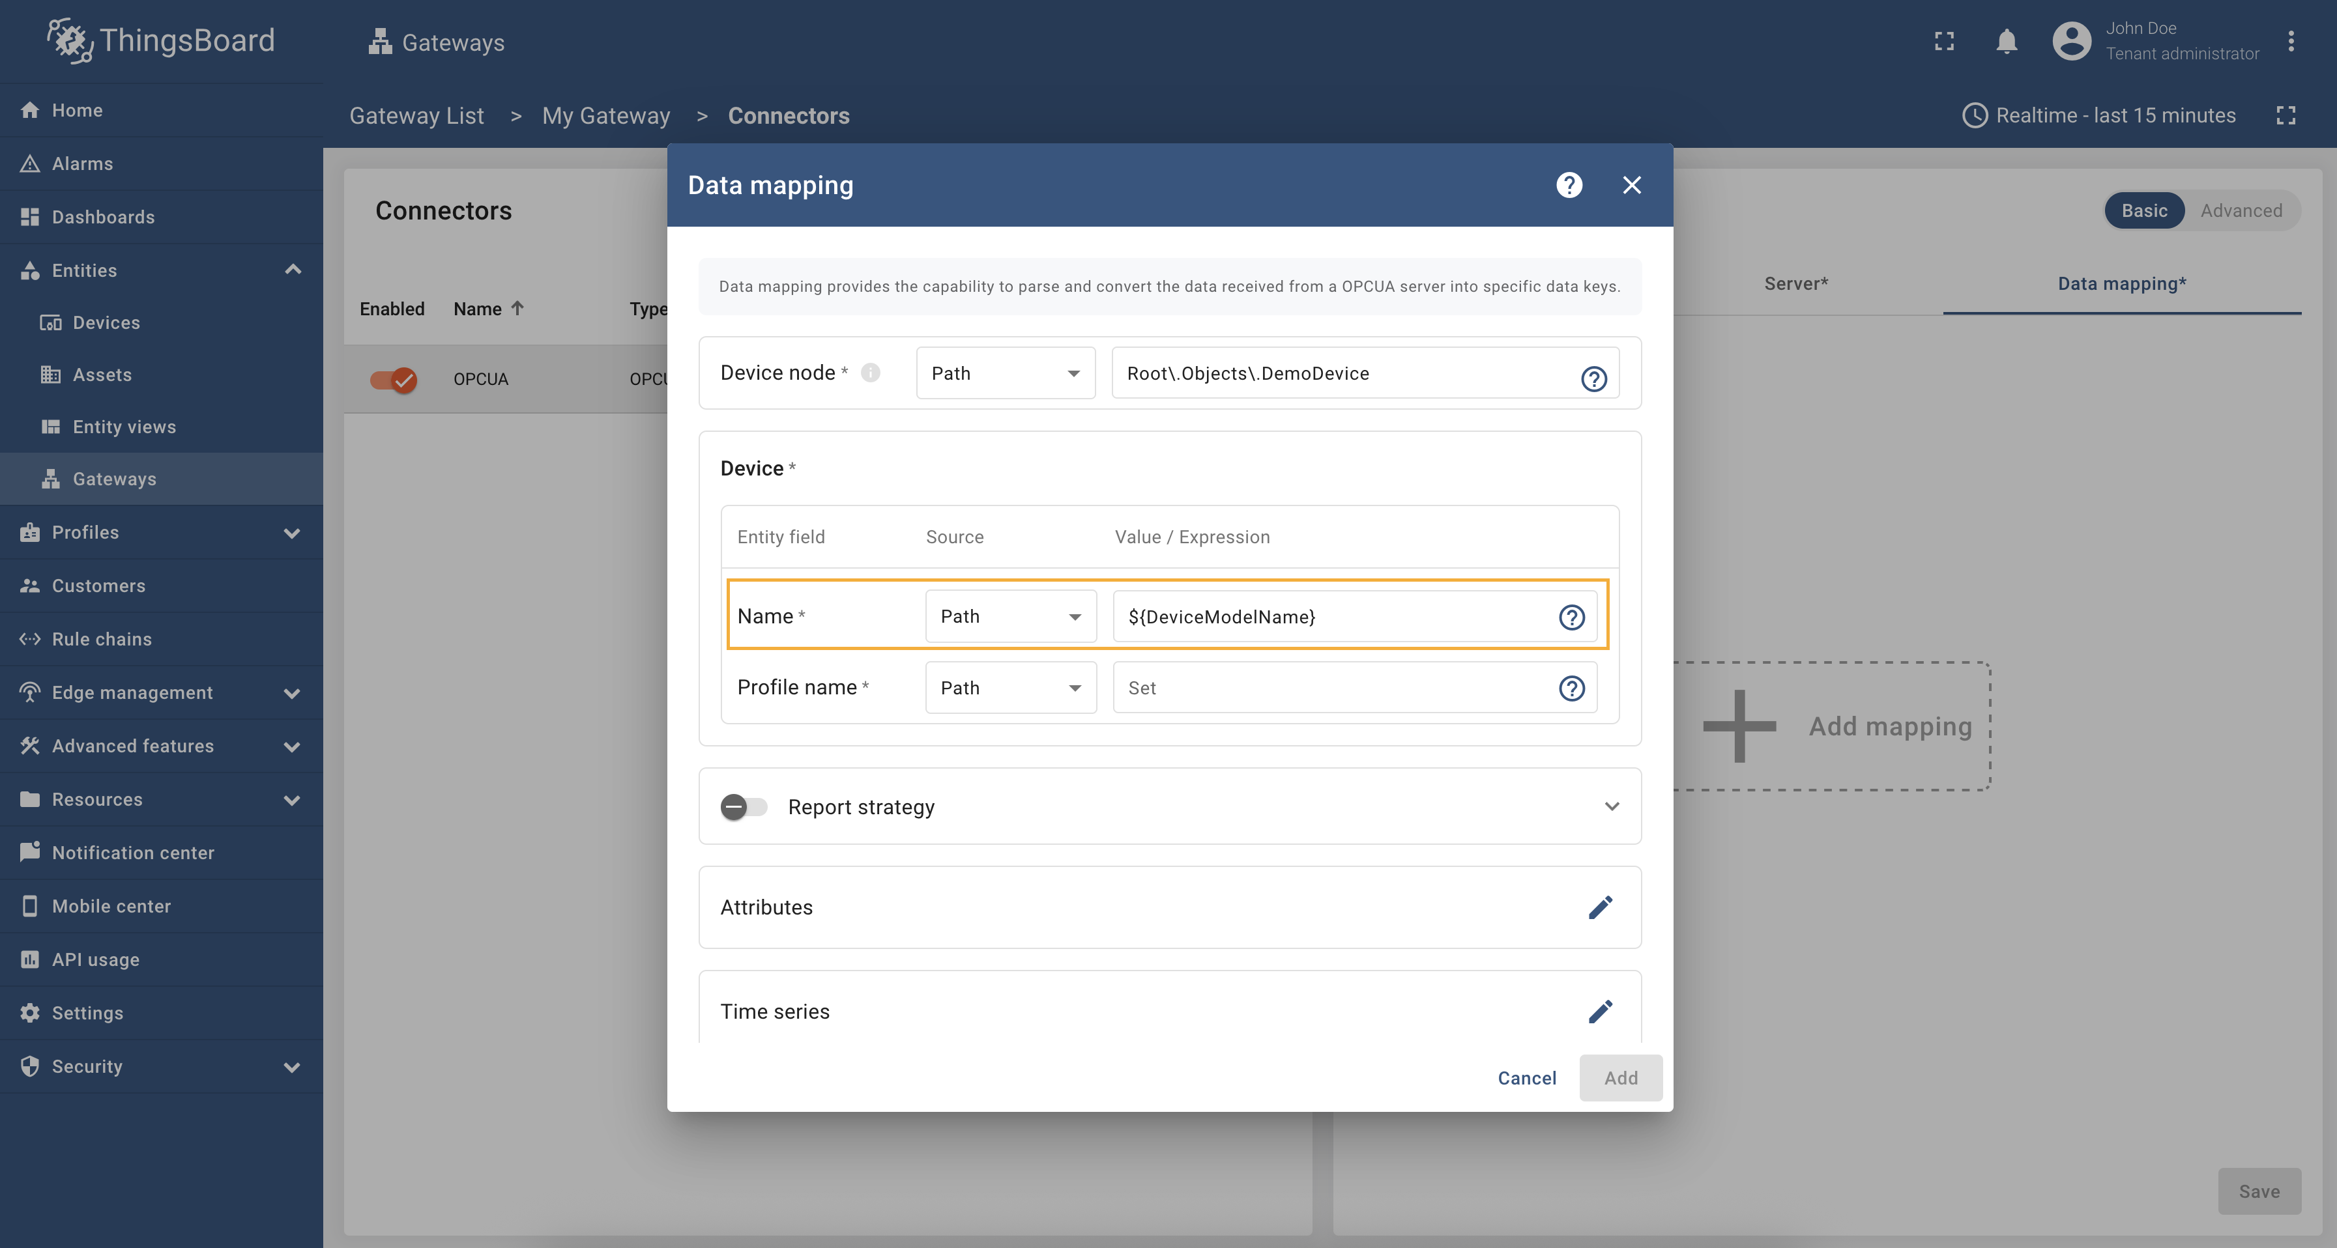
Task: Click the Device node info icon
Action: tap(870, 373)
